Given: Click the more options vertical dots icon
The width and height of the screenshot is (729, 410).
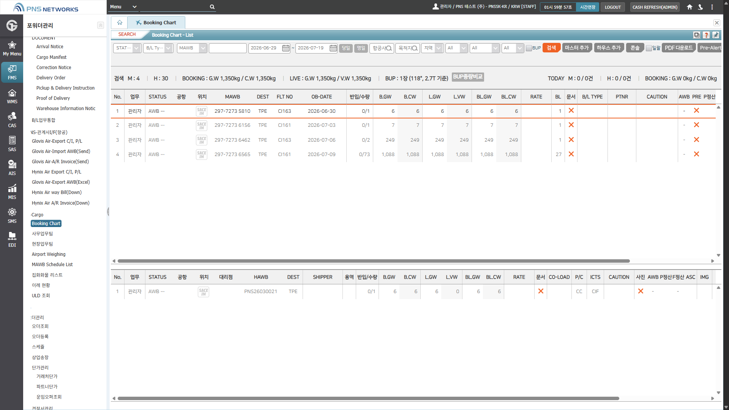Looking at the screenshot, I should pyautogui.click(x=712, y=7).
